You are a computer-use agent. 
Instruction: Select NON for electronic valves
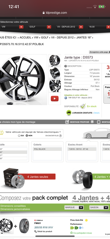coord(27,136)
